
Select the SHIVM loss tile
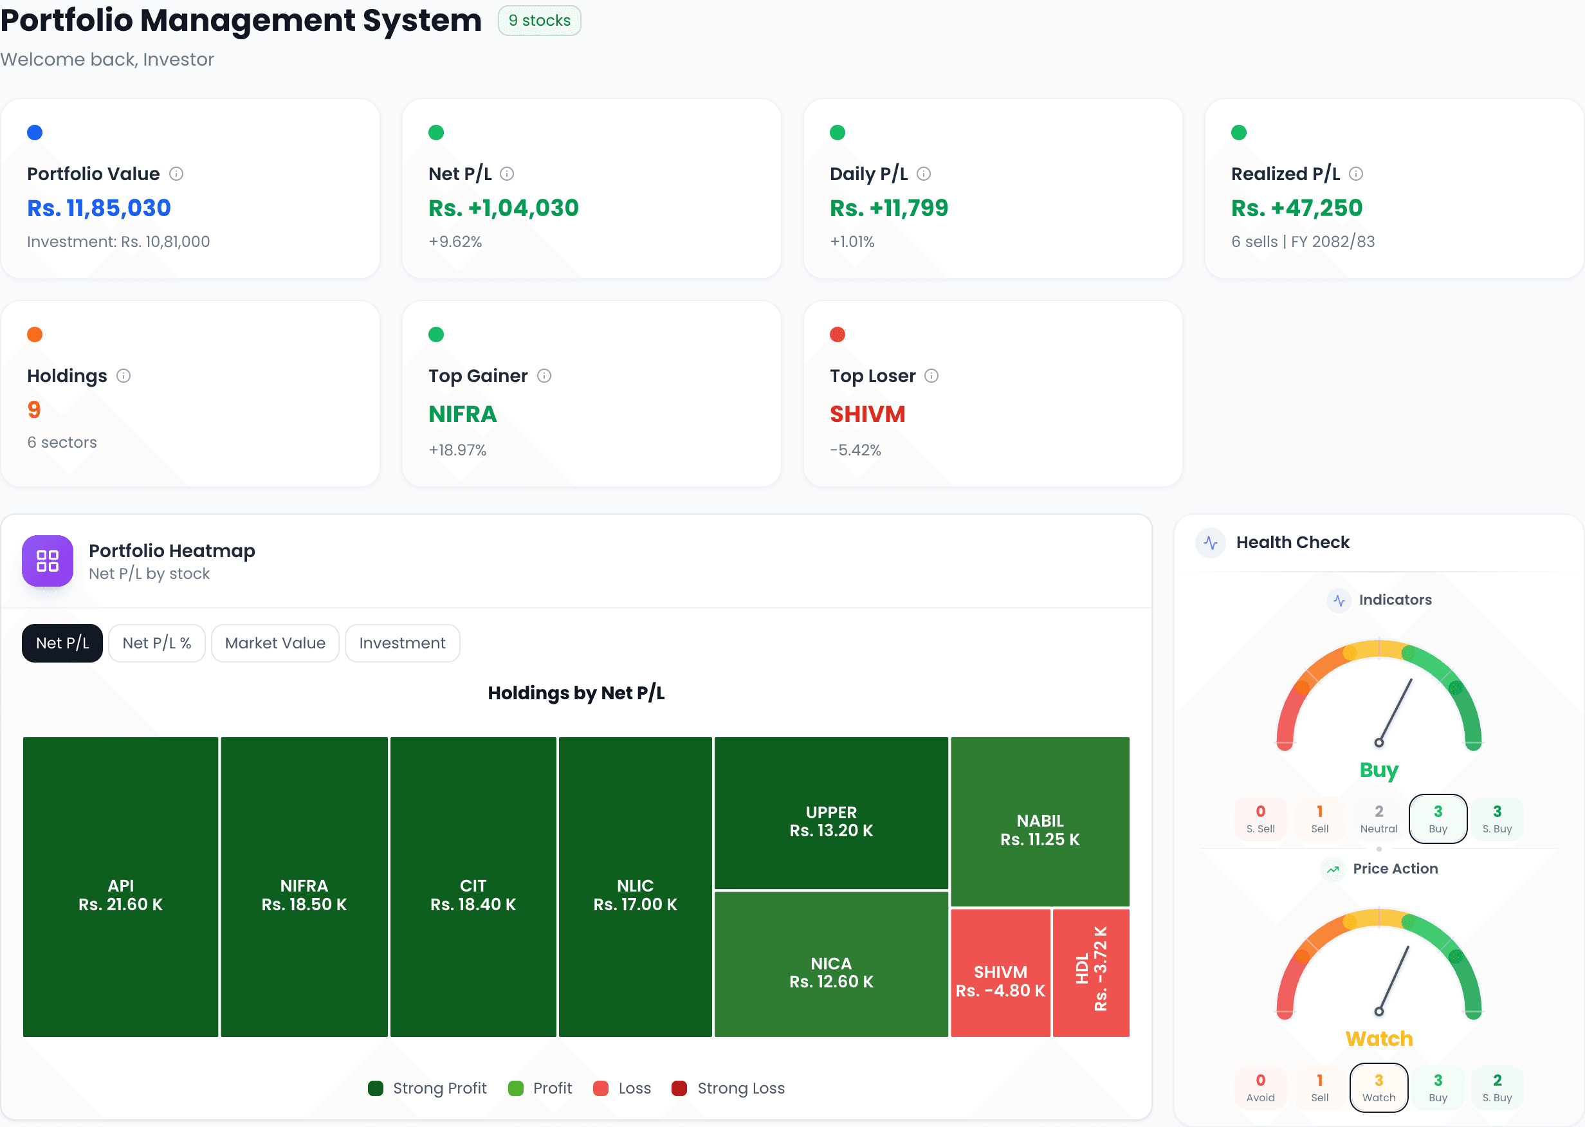pyautogui.click(x=1001, y=973)
